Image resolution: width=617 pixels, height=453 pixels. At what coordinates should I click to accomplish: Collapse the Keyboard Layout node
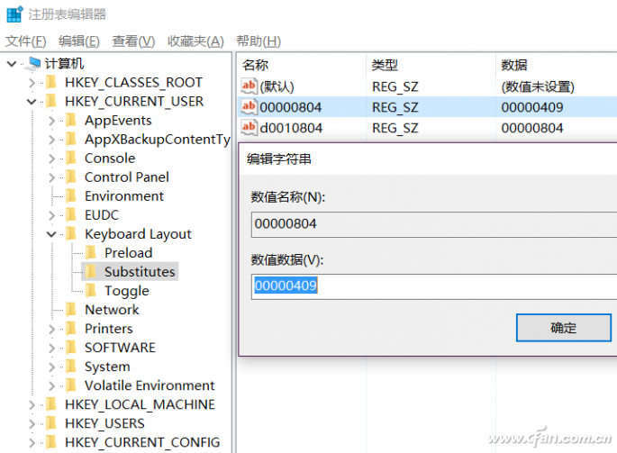pyautogui.click(x=51, y=234)
